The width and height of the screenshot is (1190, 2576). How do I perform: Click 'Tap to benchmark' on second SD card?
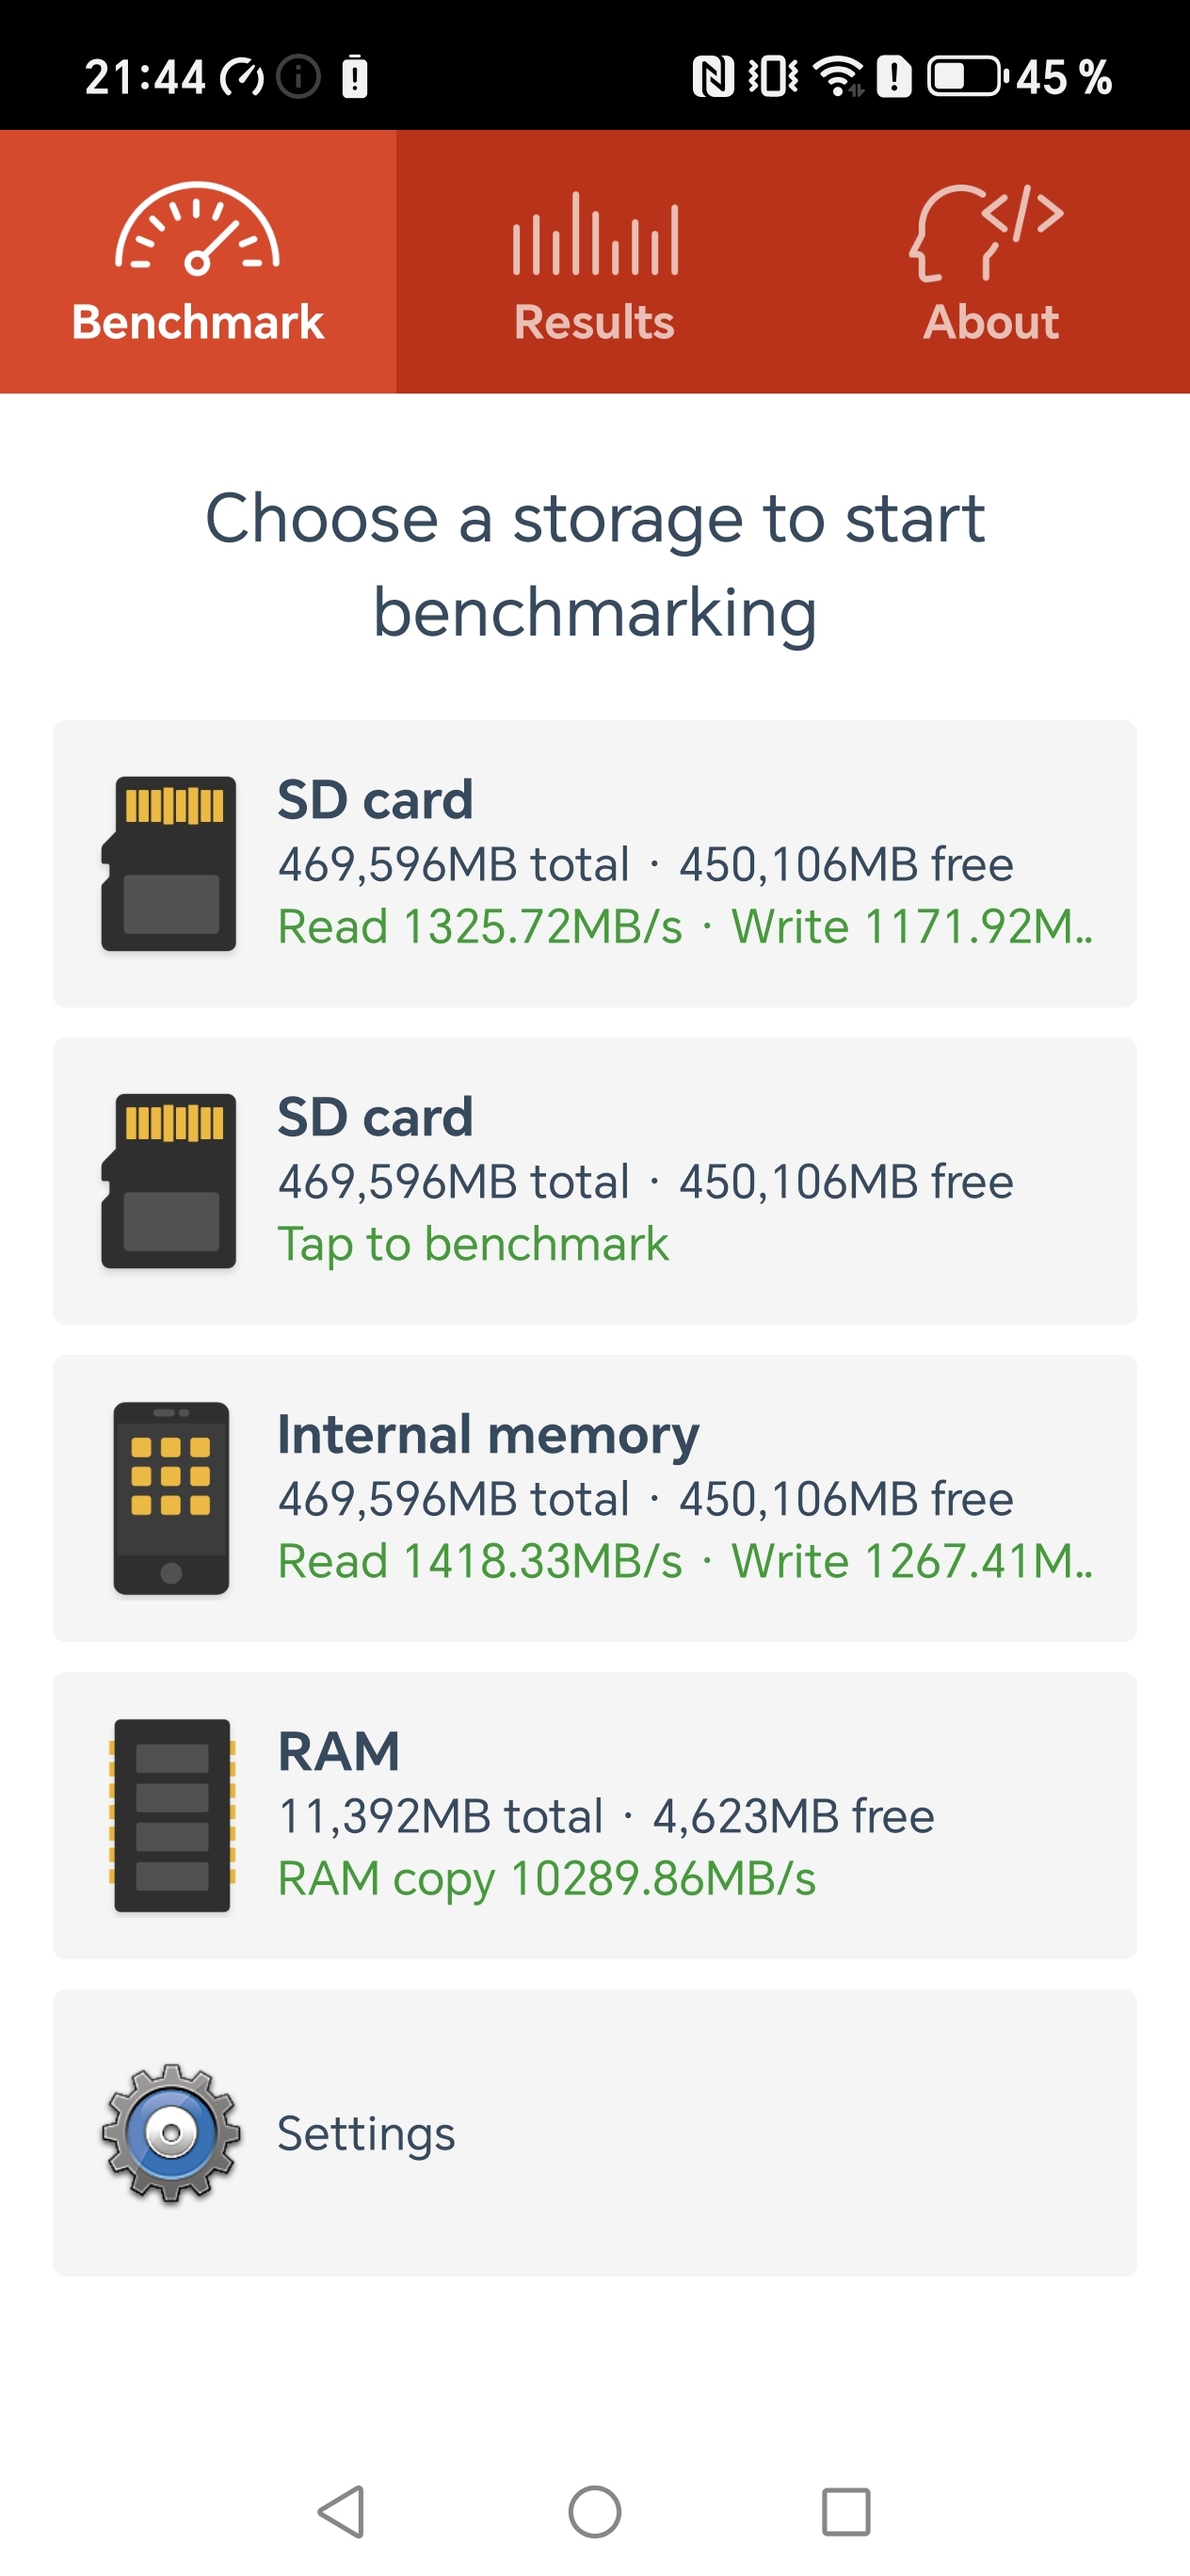473,1244
